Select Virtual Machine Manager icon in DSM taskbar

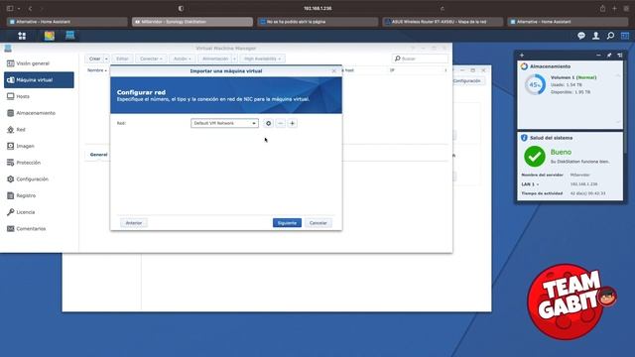(70, 36)
